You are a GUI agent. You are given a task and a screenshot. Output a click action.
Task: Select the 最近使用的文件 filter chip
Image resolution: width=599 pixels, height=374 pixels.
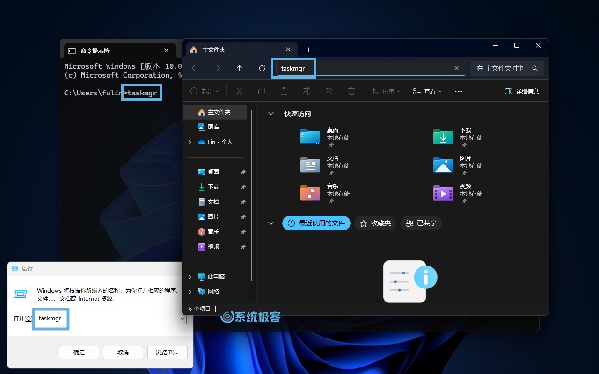[x=316, y=223]
